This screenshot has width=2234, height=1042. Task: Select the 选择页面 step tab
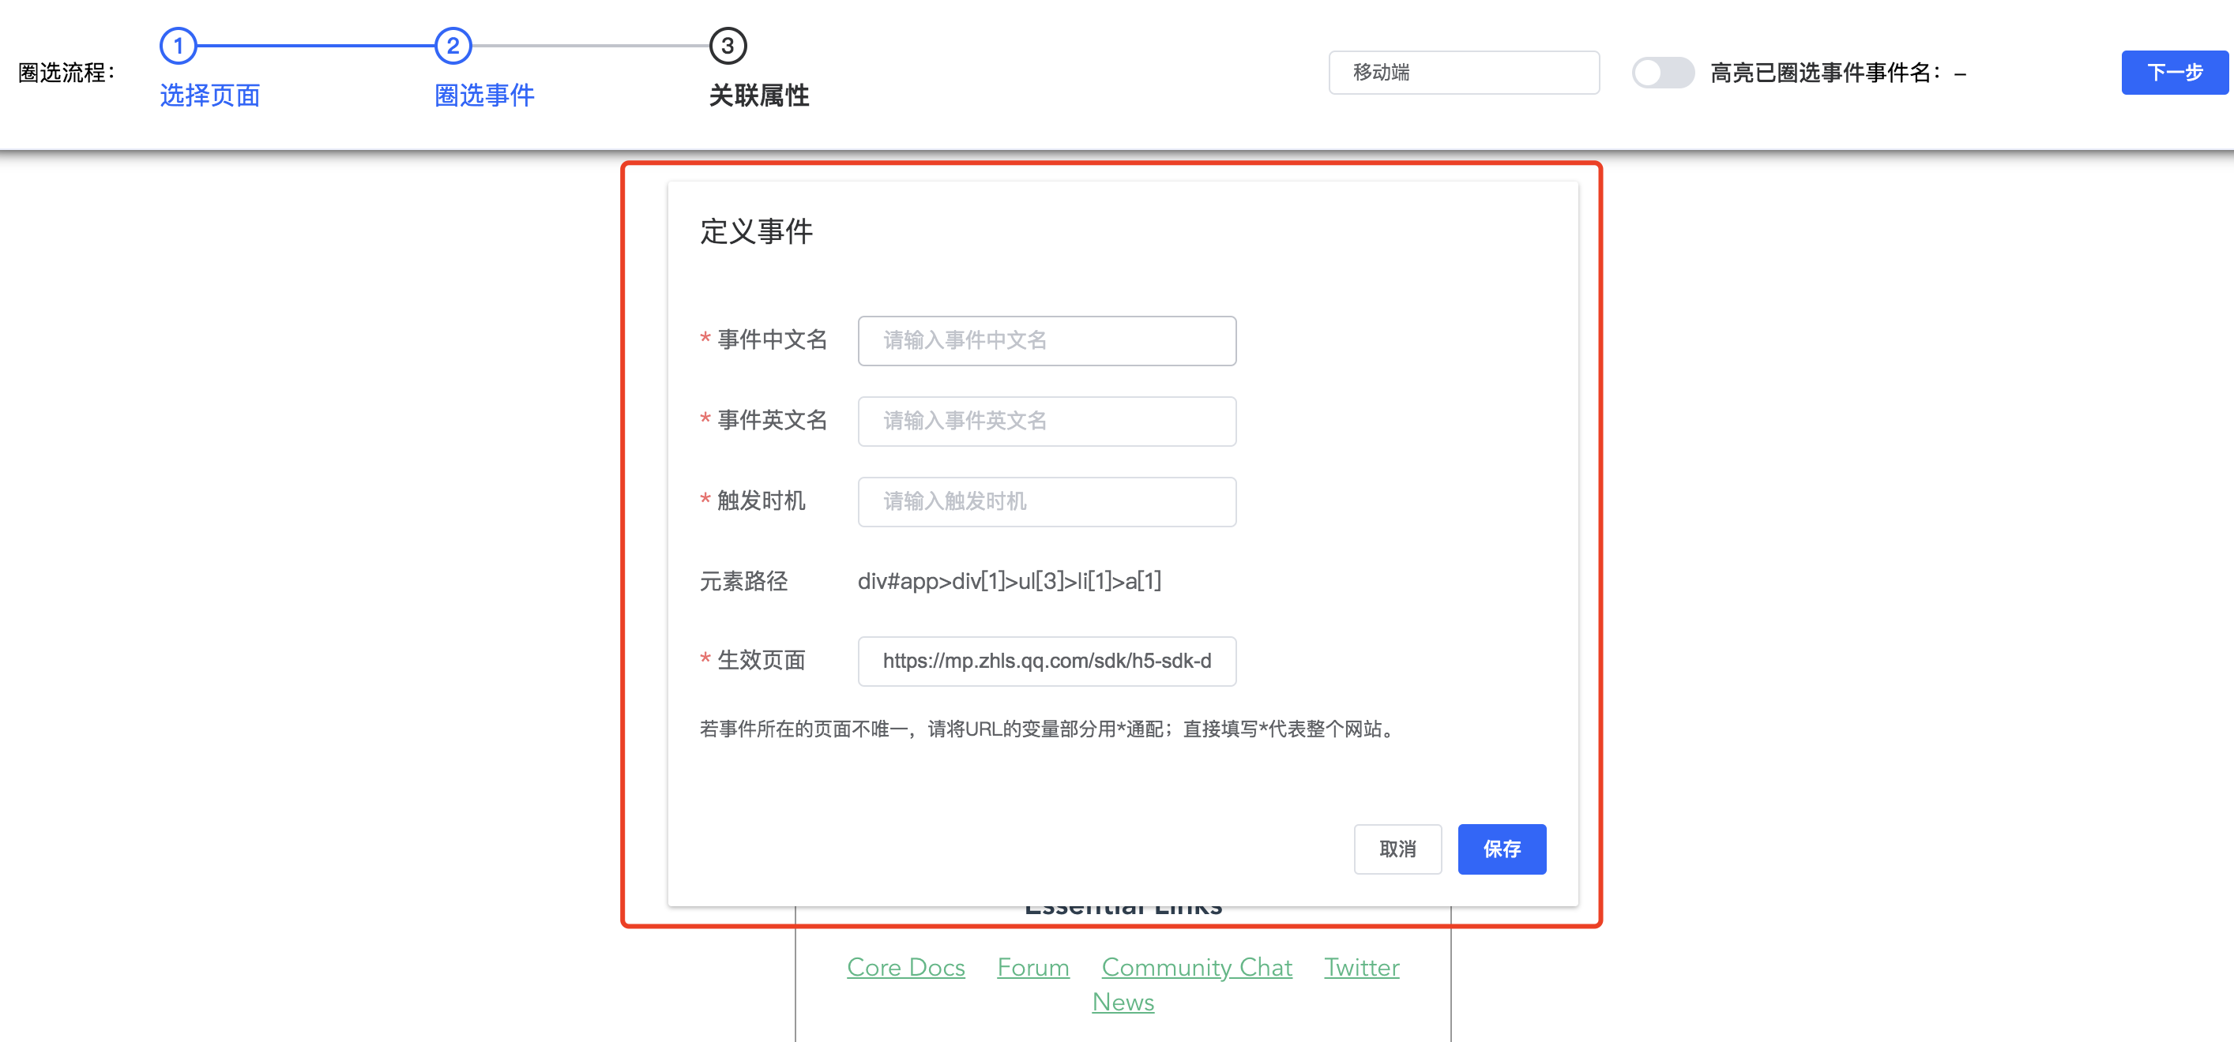(x=211, y=94)
